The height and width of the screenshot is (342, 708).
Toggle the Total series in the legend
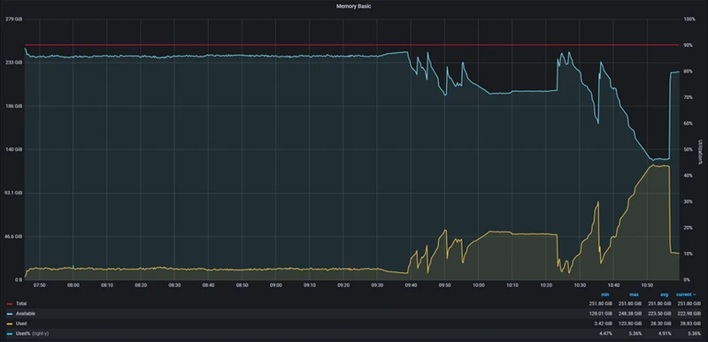[21, 304]
